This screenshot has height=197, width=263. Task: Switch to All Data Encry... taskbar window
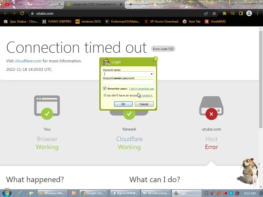click(x=156, y=193)
